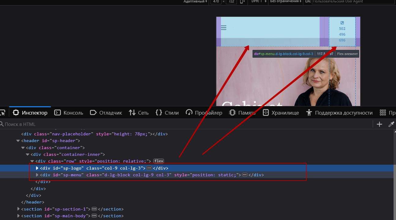Click the User Agent input field

pyautogui.click(x=352, y=2)
